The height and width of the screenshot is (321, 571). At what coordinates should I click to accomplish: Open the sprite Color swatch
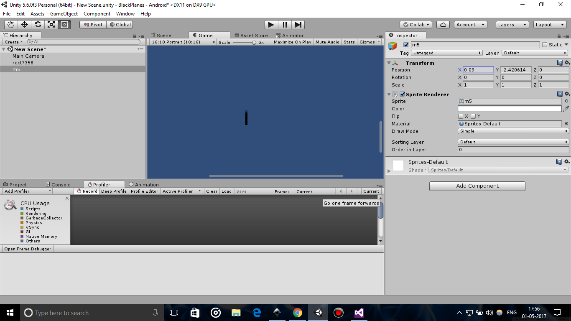(x=510, y=109)
